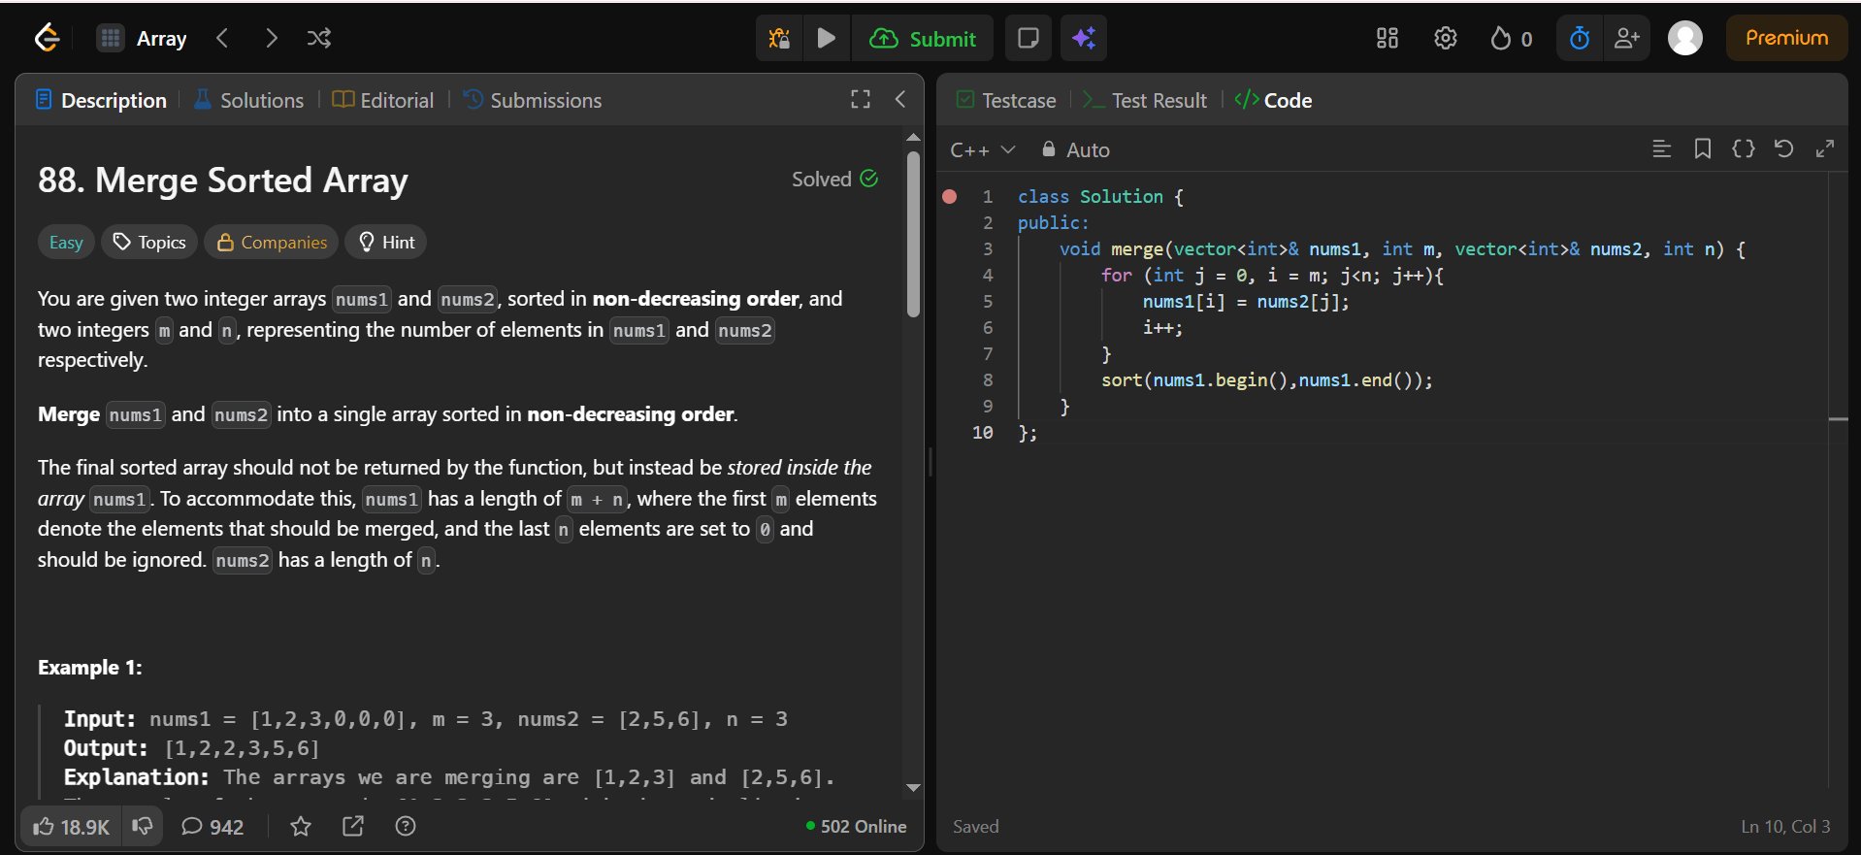The image size is (1861, 855).
Task: Click the AI sparkle assistant icon
Action: [x=1084, y=39]
